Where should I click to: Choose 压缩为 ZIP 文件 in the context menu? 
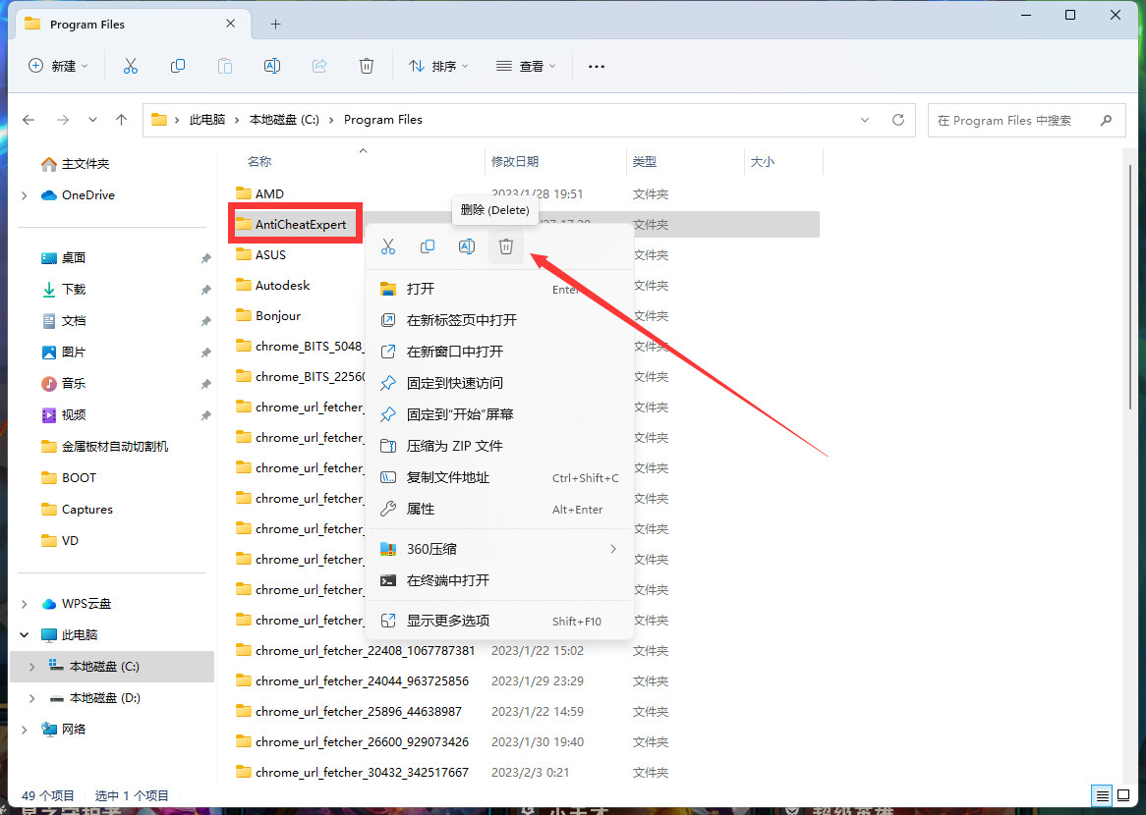tap(498, 446)
